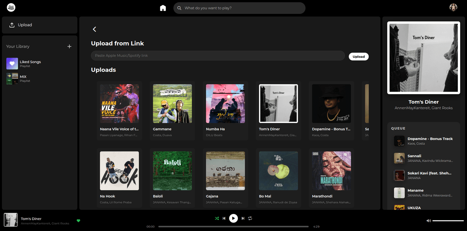
Task: Focus the What do you want to play search box
Action: coord(239,8)
